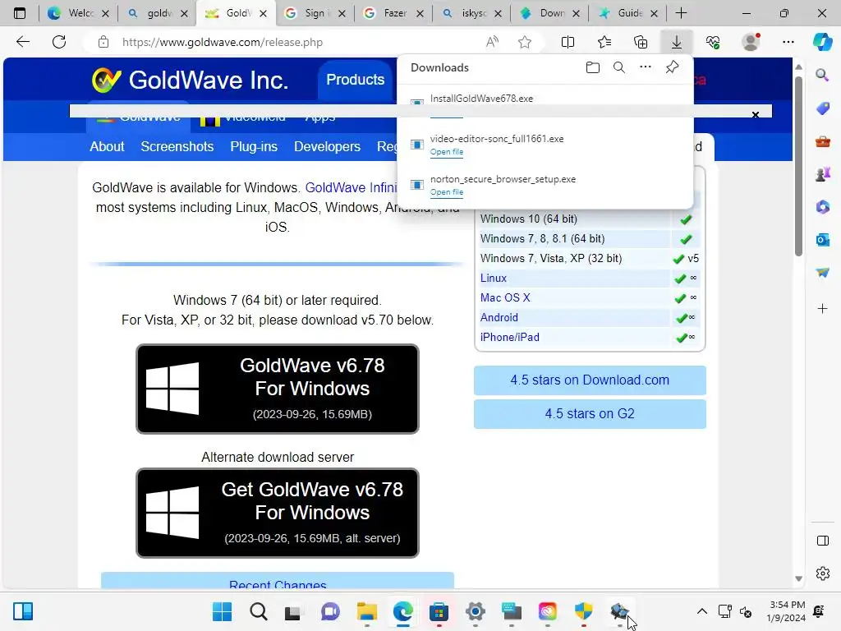Open Browser essentials heart icon
This screenshot has height=631, width=841.
713,42
